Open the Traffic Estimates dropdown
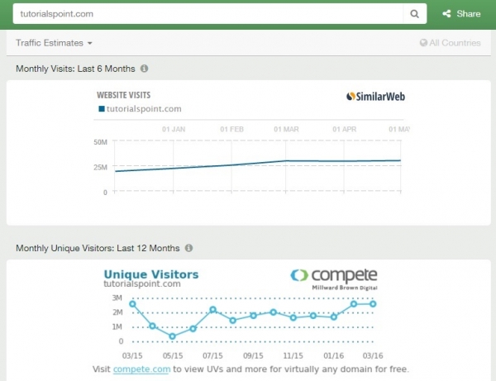The image size is (496, 381). [x=54, y=43]
